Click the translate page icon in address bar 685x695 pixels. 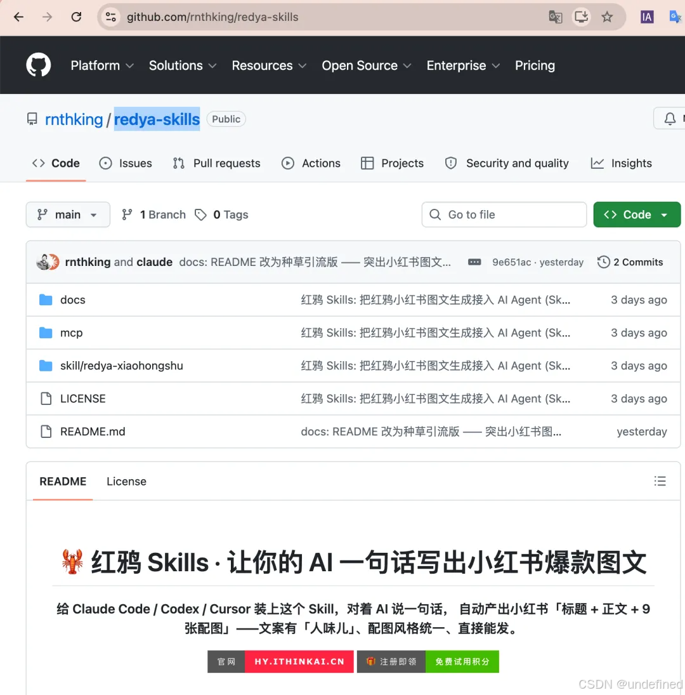pos(555,17)
